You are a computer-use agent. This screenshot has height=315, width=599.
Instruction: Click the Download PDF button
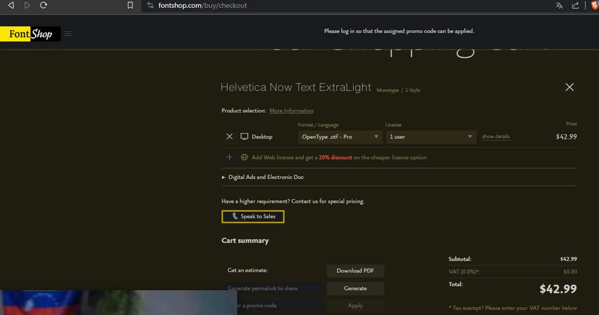point(355,271)
